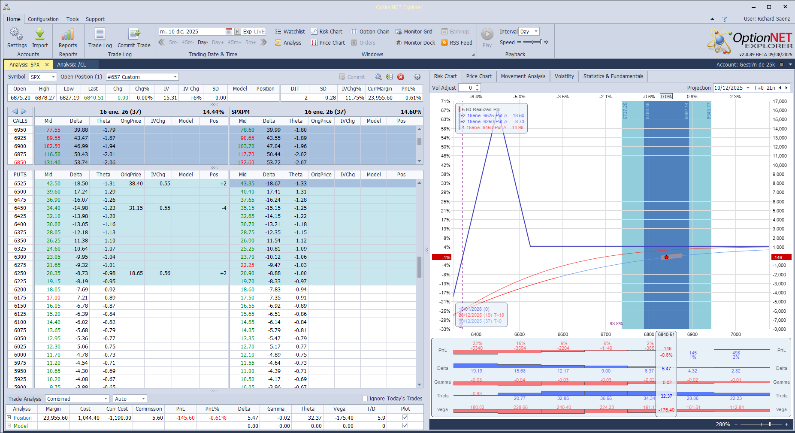Delete position using red X icon
The image size is (795, 433).
coord(401,77)
